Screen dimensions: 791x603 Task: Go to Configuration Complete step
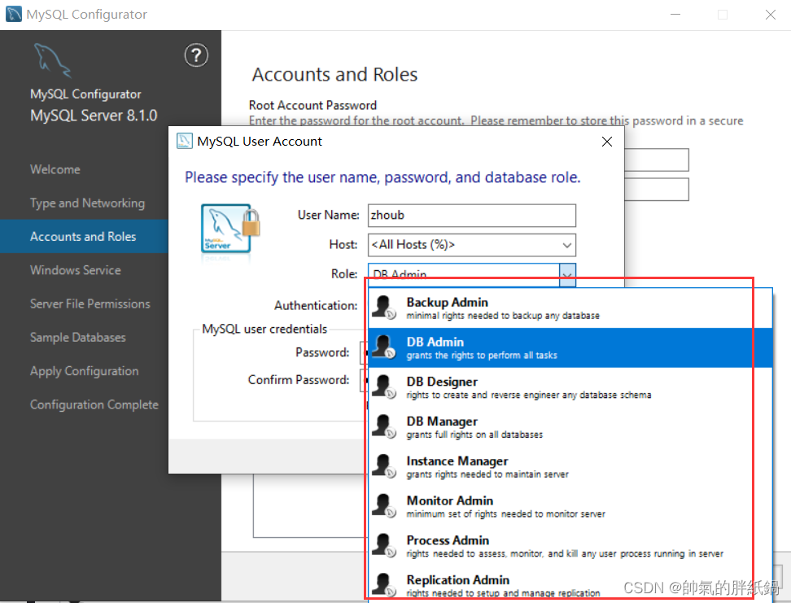point(94,404)
